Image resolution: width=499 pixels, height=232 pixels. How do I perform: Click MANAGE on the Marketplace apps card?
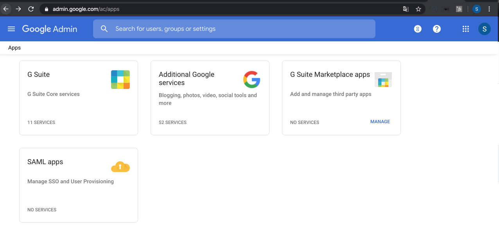point(380,122)
